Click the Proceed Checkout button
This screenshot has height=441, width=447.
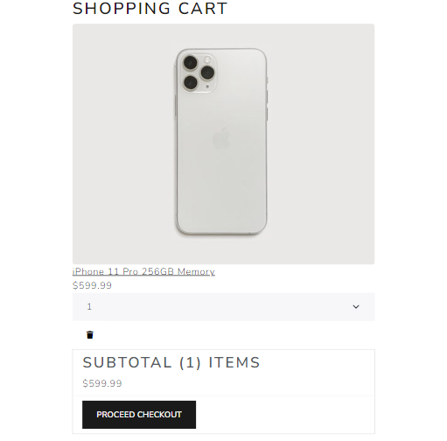point(139,415)
